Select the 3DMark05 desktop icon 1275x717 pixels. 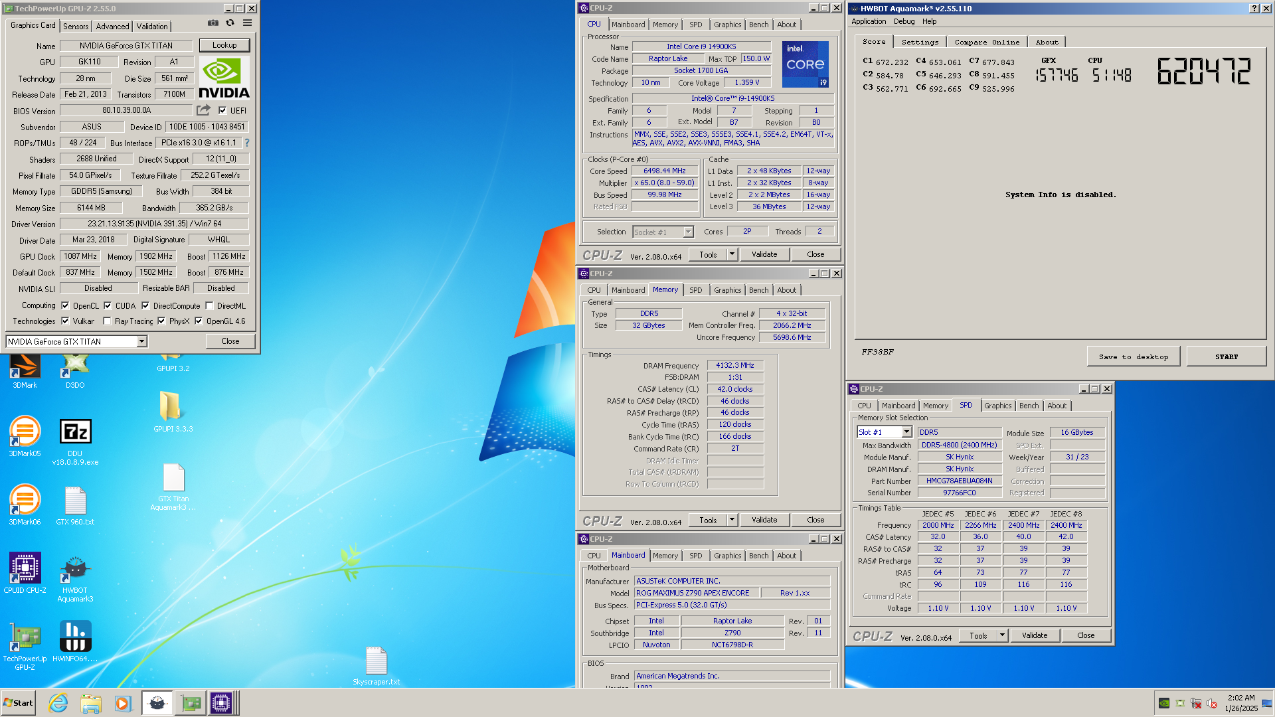pos(25,437)
